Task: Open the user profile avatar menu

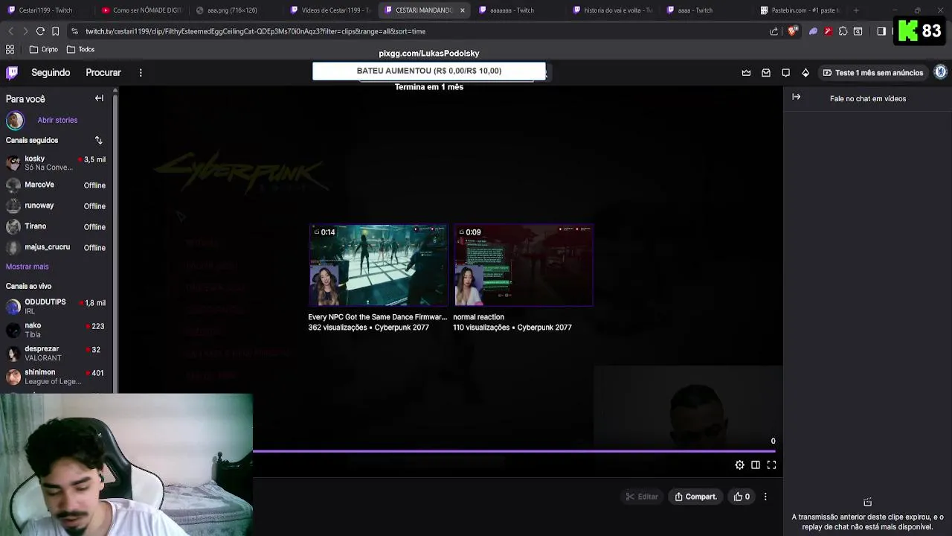Action: (940, 72)
